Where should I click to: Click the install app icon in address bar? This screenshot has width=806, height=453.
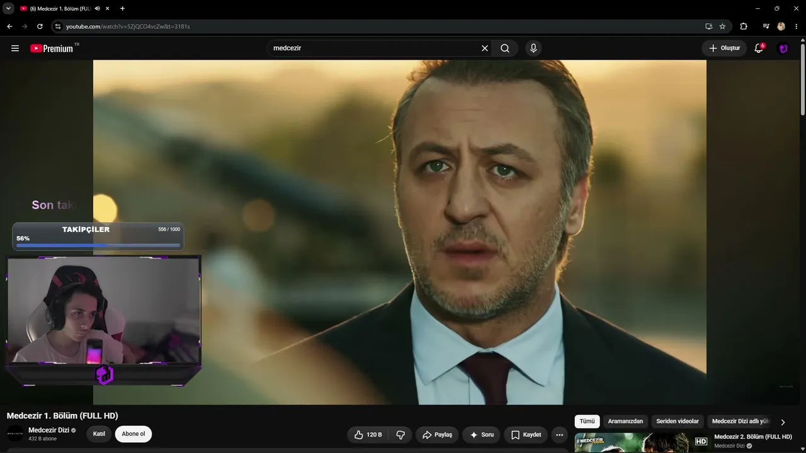(x=708, y=26)
